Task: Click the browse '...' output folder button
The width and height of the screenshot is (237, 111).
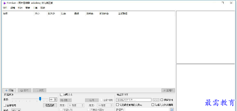Action: (x=156, y=100)
